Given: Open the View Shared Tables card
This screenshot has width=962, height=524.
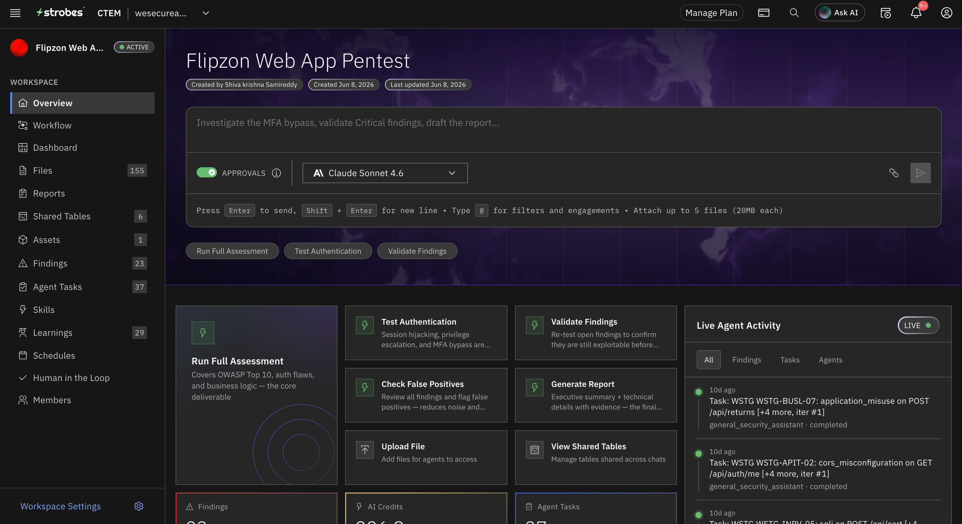Looking at the screenshot, I should tap(596, 458).
